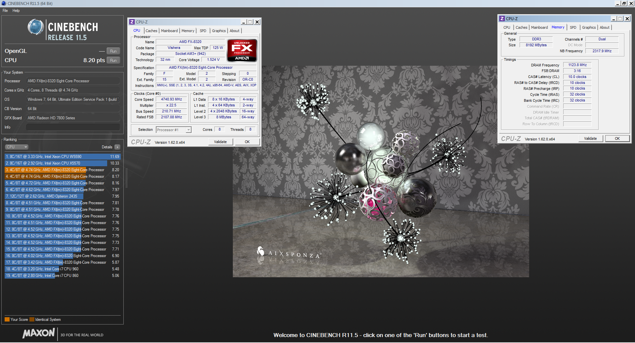Switch to Caches tab in left CPU-Z window
The image size is (635, 343).
click(x=151, y=31)
